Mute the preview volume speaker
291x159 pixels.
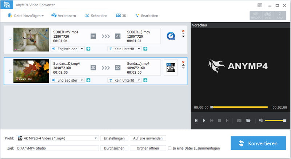(x=261, y=121)
